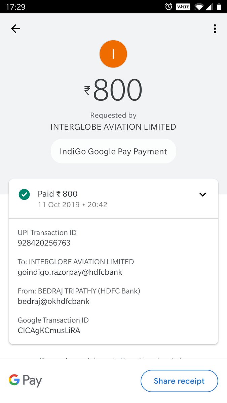Tap the orange avatar with letter I
Screen dimensions: 227x403
tap(113, 54)
